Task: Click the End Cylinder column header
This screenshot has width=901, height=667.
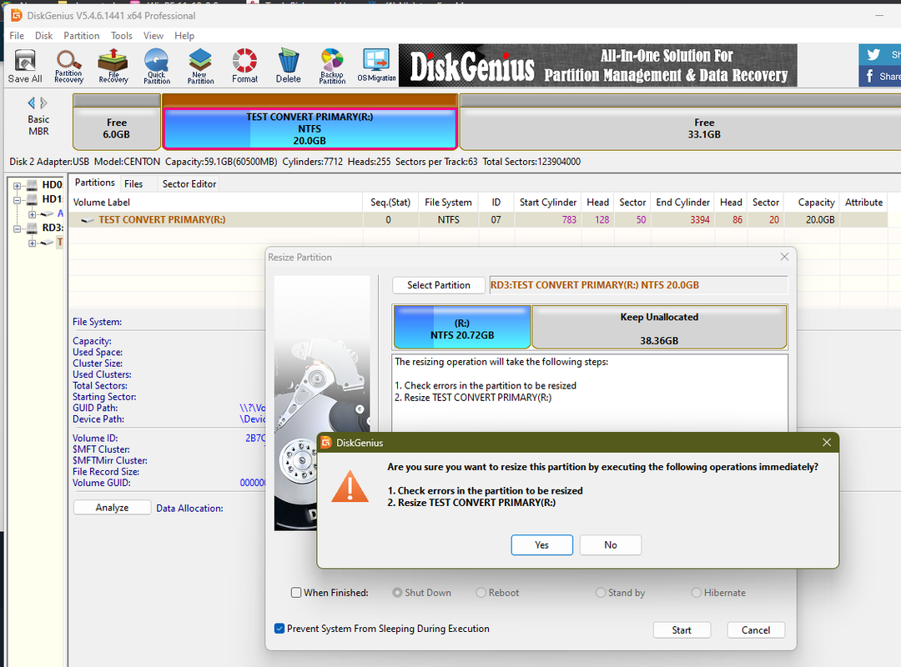Action: (x=682, y=203)
